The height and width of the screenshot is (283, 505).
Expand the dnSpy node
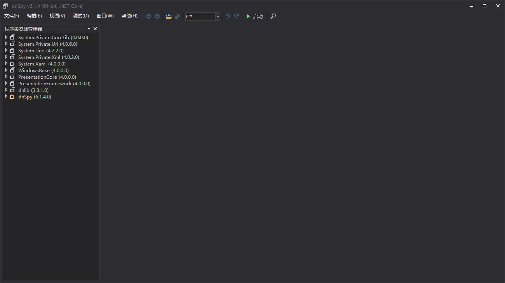click(6, 97)
